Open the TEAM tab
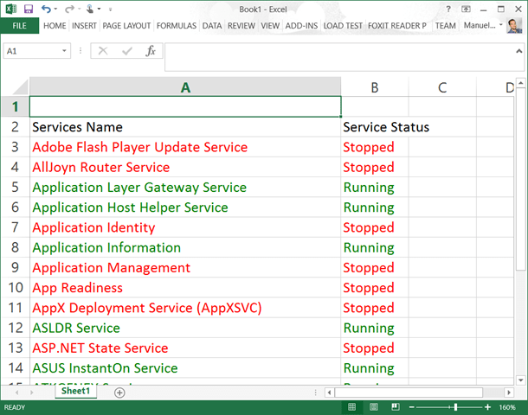The image size is (528, 415). point(445,26)
